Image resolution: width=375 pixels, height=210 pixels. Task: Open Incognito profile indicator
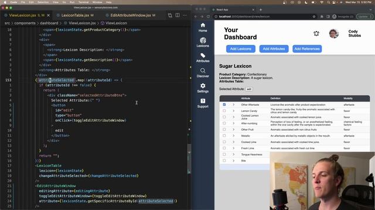tap(343, 16)
